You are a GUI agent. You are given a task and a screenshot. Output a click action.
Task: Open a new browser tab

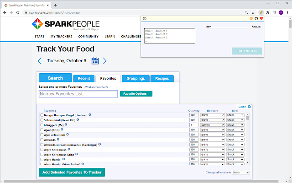click(55, 5)
